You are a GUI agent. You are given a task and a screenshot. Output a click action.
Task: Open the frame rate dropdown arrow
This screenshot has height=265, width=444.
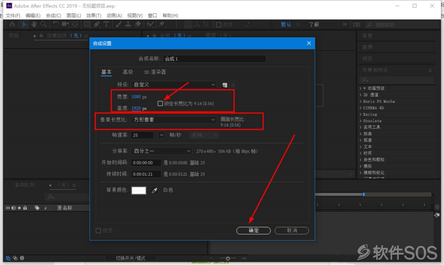pos(161,135)
